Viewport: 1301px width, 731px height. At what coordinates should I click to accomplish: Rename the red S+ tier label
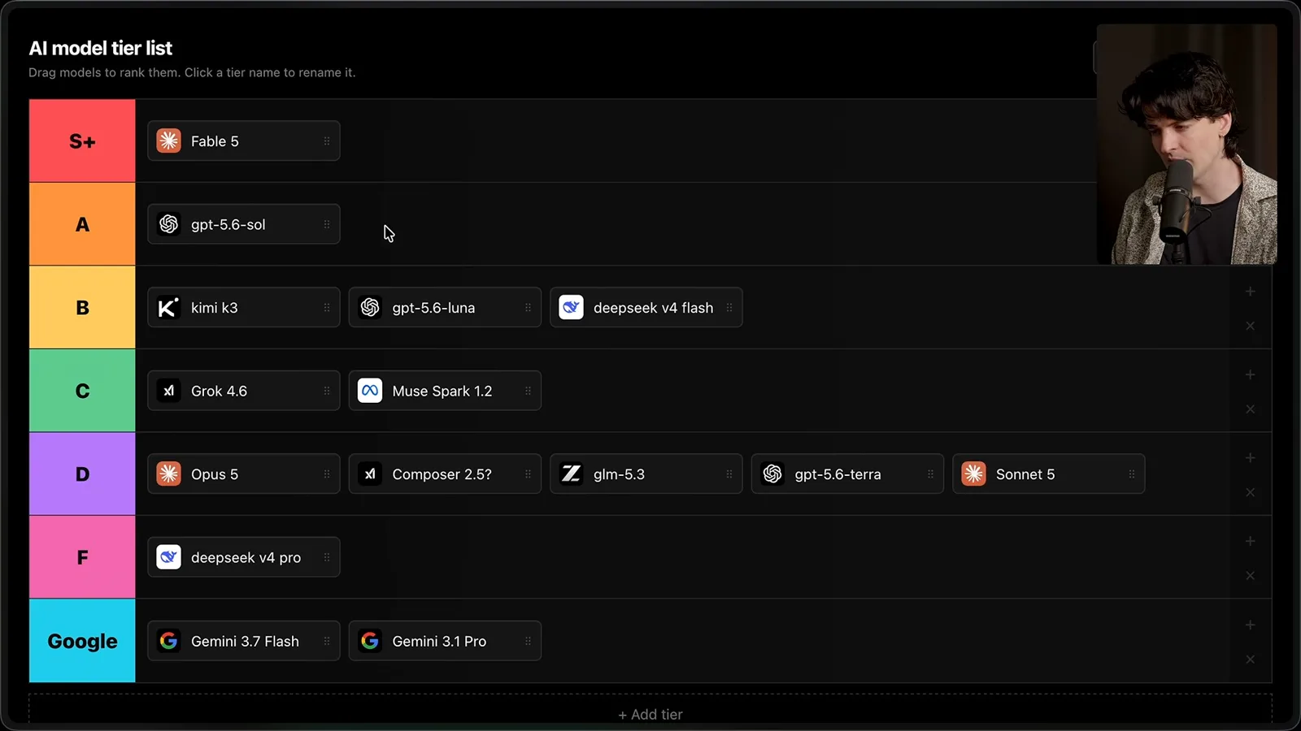click(x=82, y=141)
